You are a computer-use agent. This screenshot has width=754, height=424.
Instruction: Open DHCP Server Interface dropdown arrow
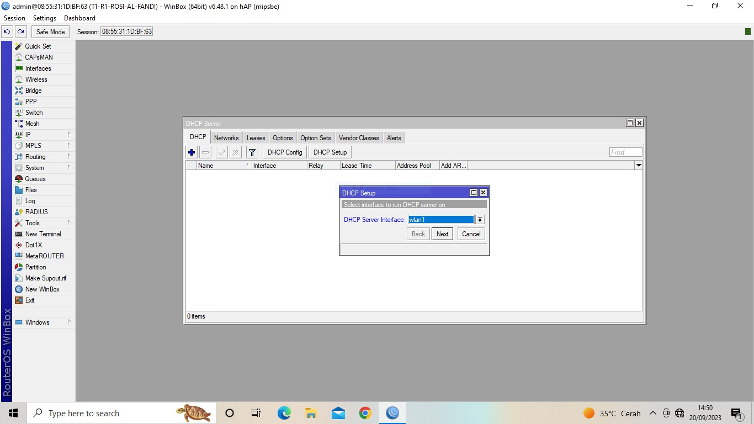point(480,220)
